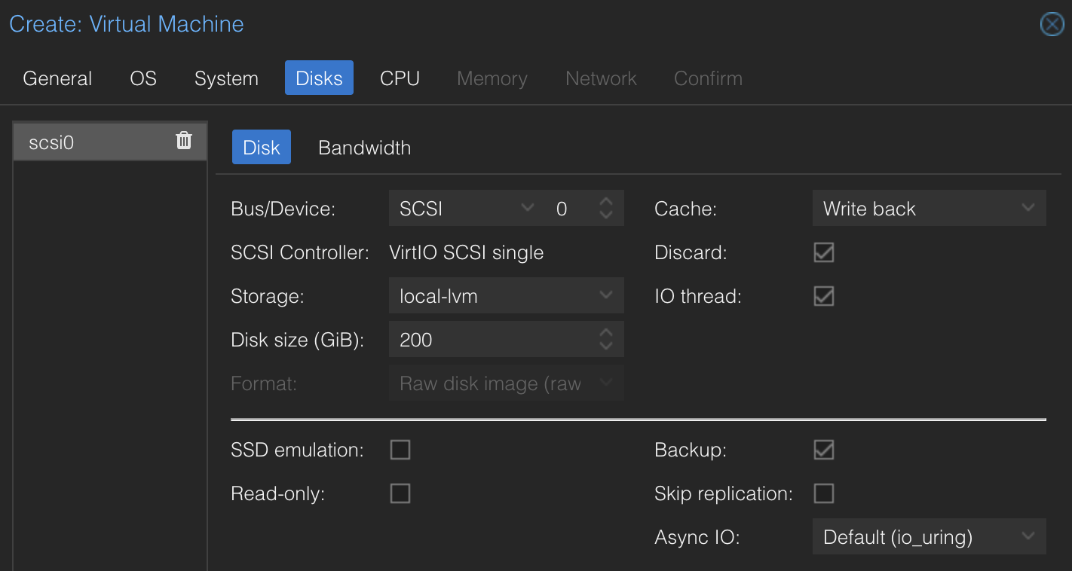Open the OS tab

(143, 78)
